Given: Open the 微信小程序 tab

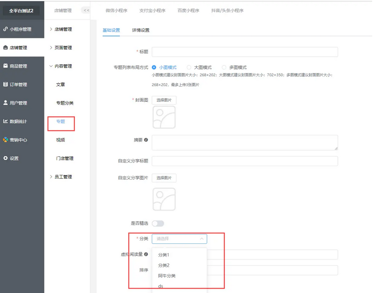Looking at the screenshot, I should click(x=117, y=11).
